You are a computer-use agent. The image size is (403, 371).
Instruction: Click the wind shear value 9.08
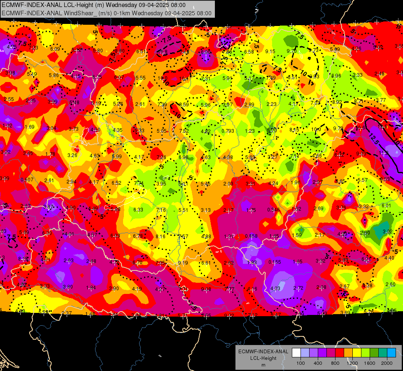[x=206, y=289]
